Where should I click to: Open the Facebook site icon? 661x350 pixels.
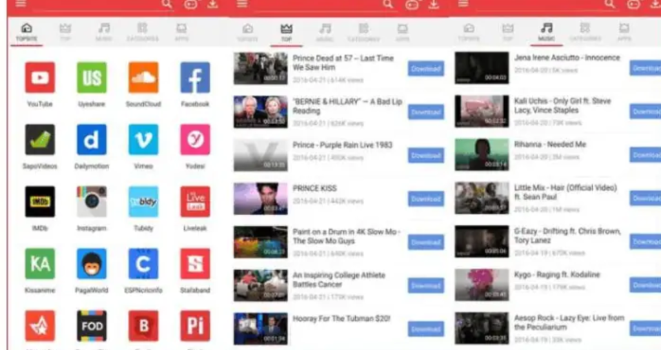click(195, 77)
